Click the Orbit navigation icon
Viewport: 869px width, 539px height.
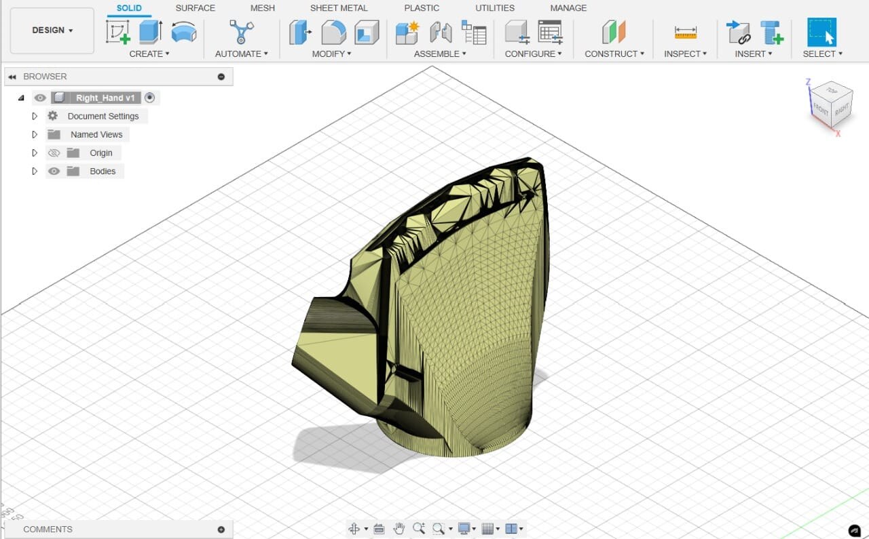point(354,529)
